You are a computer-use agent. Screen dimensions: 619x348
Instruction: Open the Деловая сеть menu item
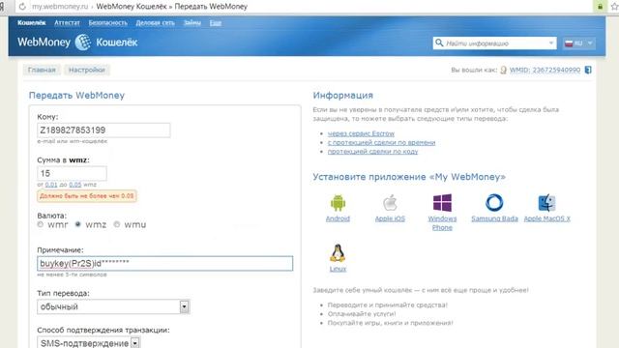point(155,23)
